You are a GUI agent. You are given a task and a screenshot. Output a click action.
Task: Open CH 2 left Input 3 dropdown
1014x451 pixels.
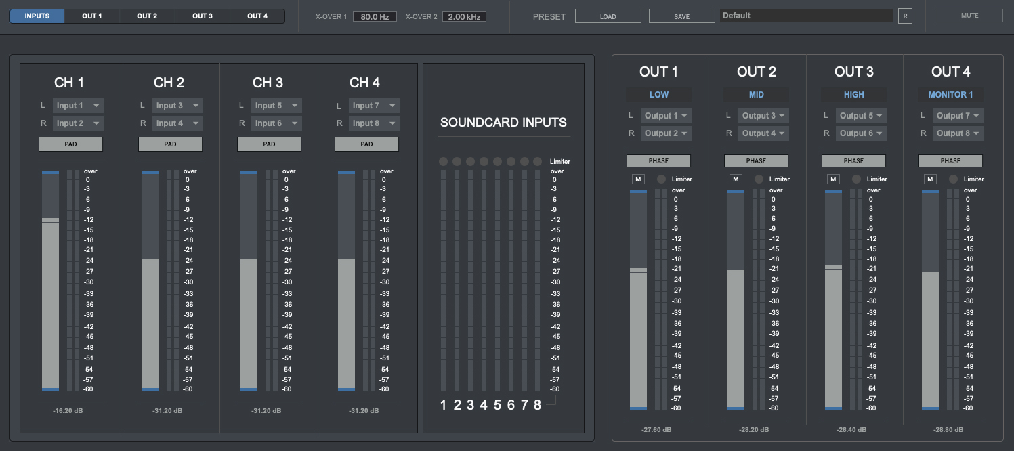point(177,106)
